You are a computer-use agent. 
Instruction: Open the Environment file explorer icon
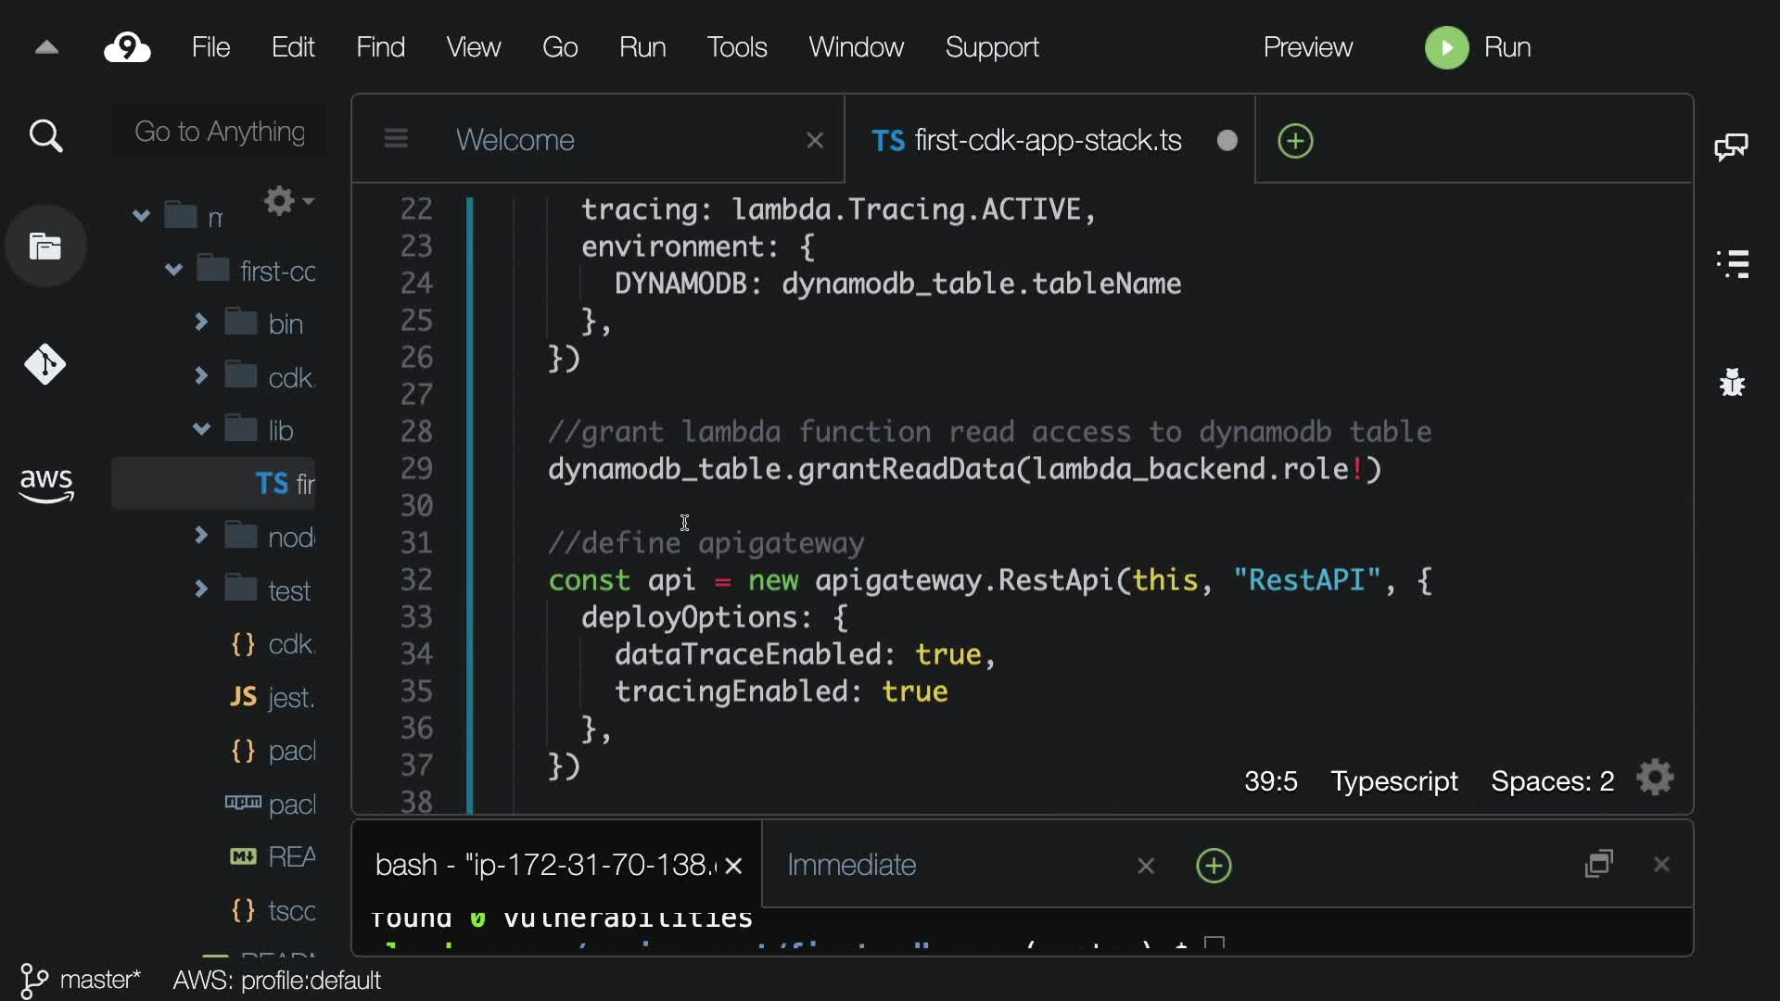point(45,247)
